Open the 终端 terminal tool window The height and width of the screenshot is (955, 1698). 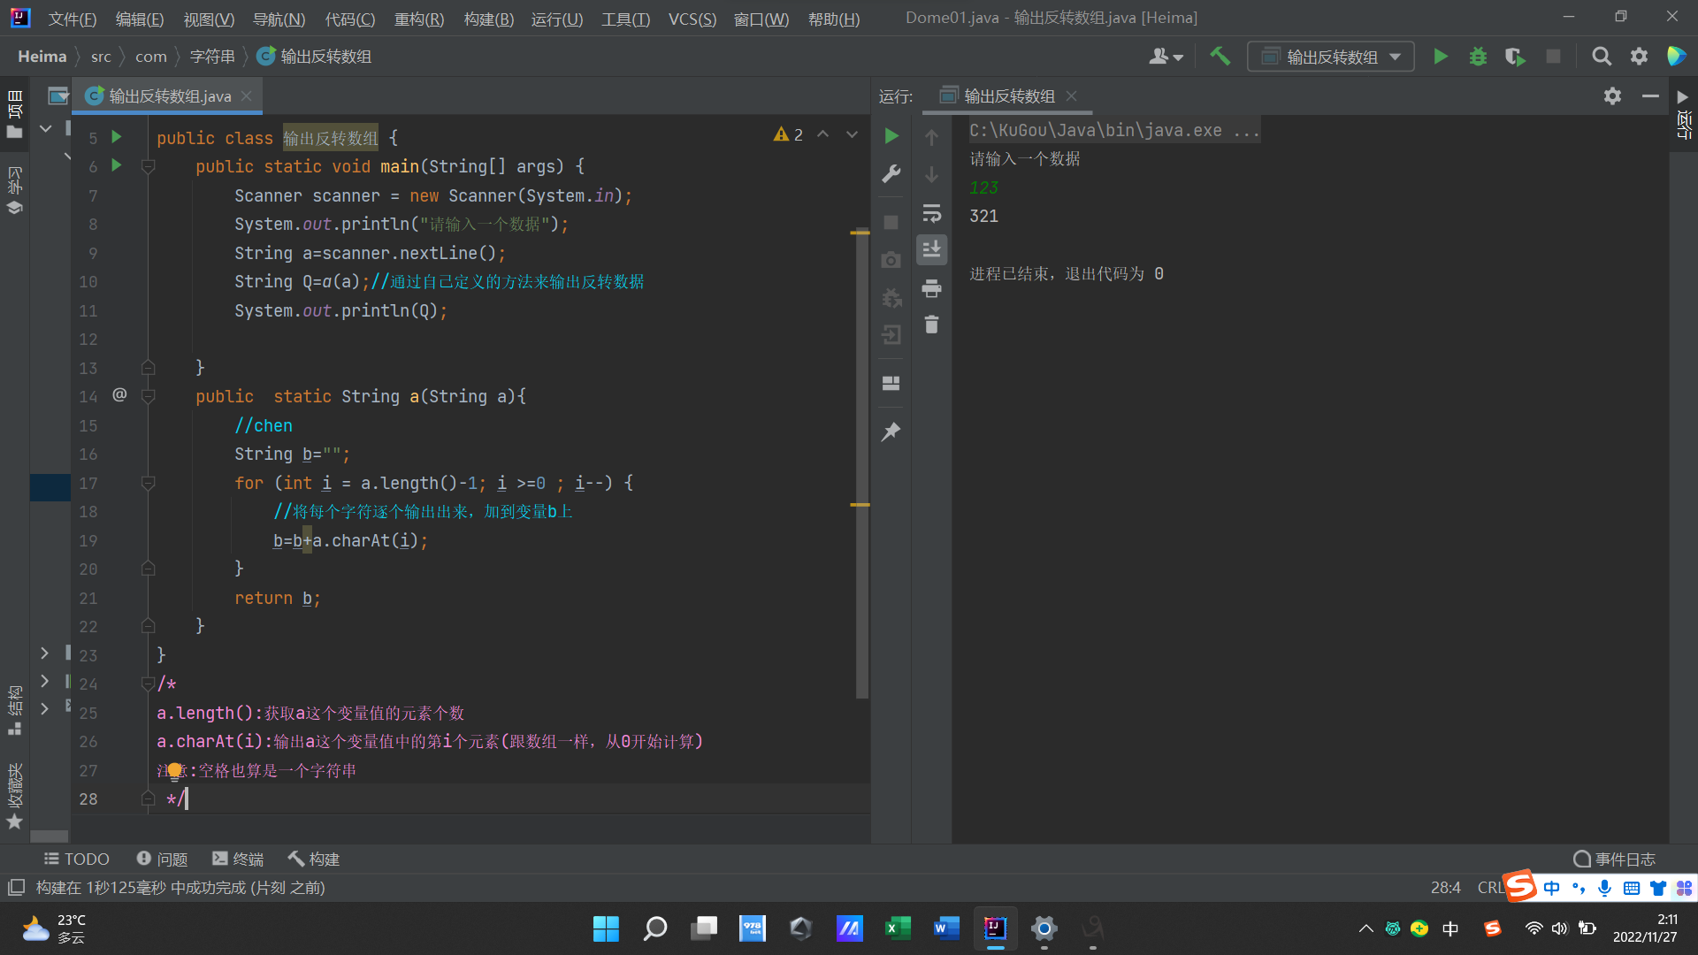(x=238, y=859)
